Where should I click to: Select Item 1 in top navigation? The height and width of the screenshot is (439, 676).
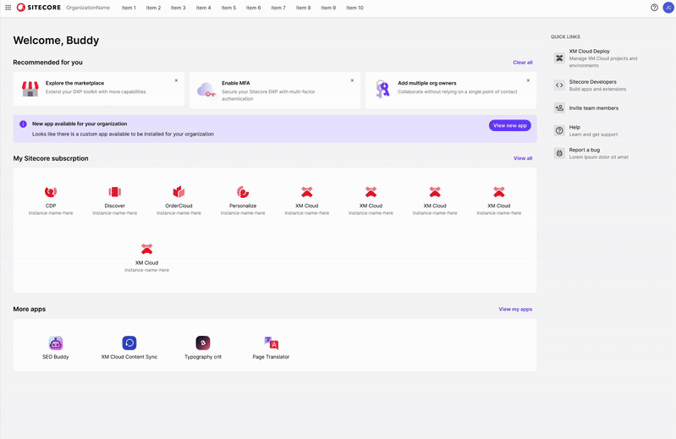[x=129, y=8]
